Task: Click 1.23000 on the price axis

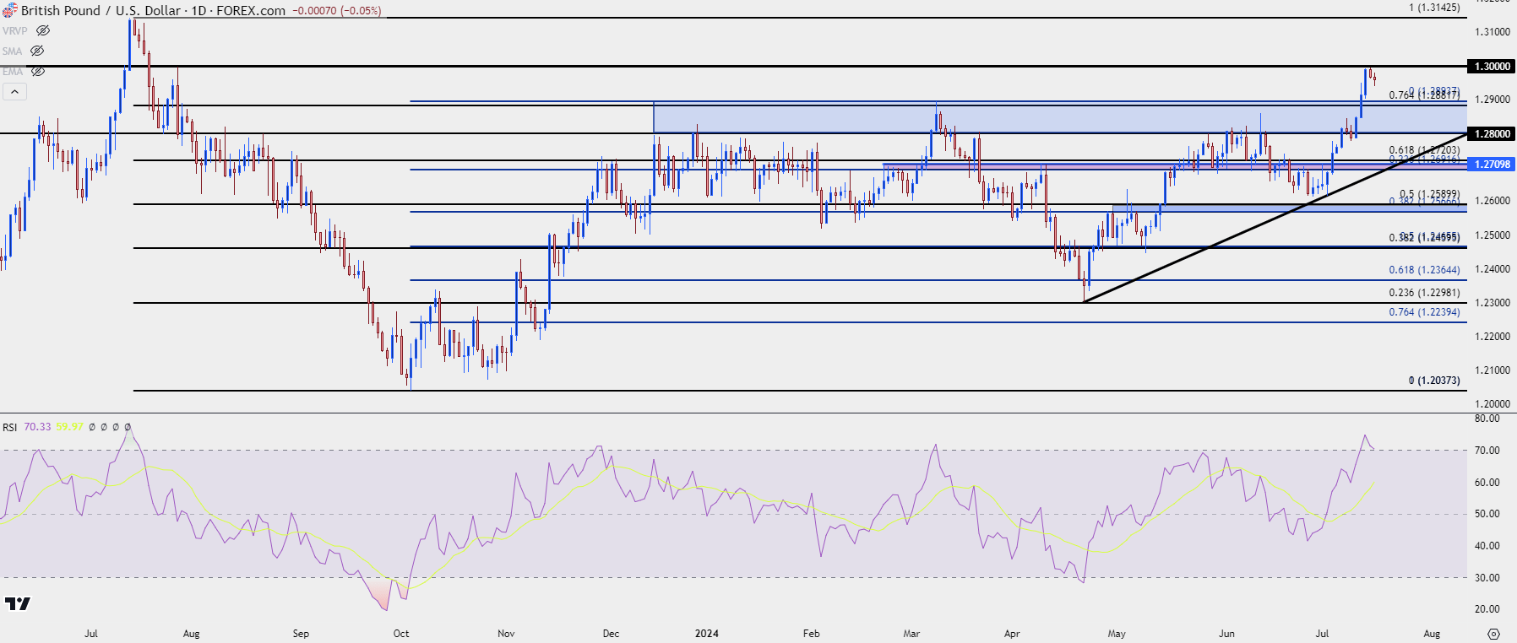Action: pyautogui.click(x=1493, y=303)
